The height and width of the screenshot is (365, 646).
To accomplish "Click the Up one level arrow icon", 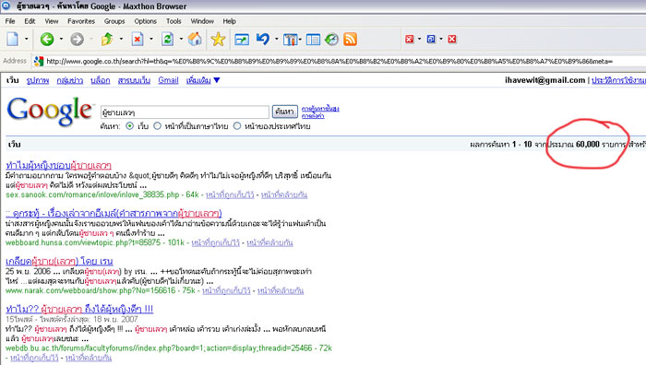I will coord(107,39).
